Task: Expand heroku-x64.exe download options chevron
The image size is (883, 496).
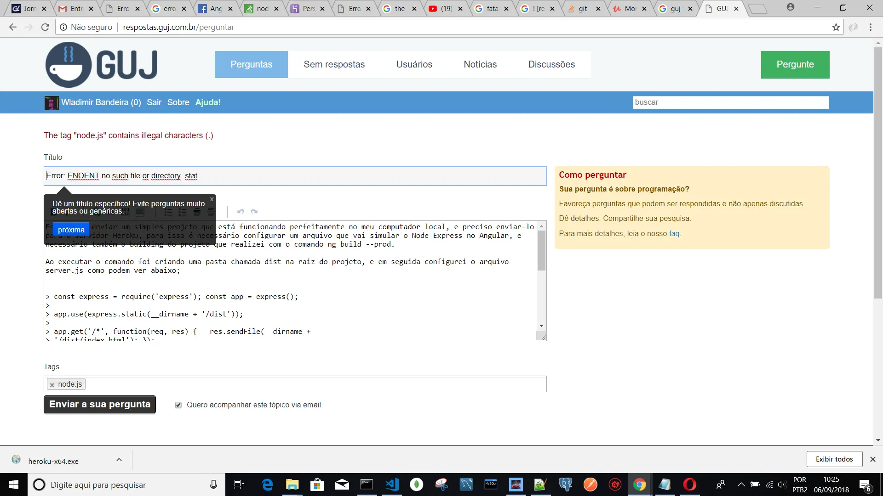Action: coord(119,460)
